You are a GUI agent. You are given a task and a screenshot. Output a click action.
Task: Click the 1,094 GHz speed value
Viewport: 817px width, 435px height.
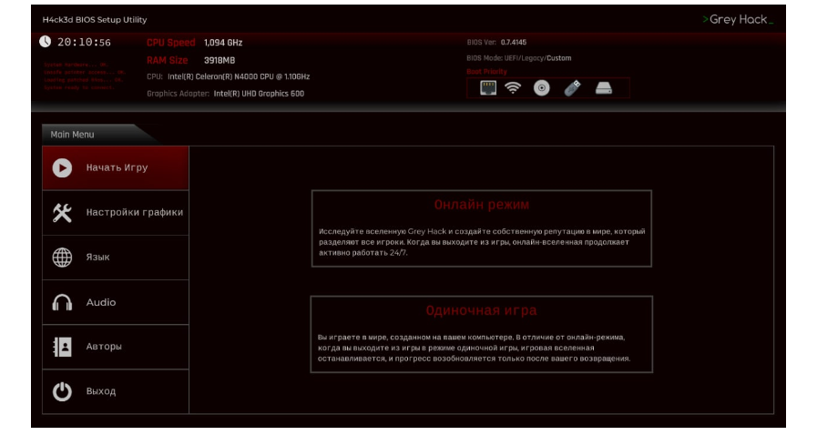[223, 43]
